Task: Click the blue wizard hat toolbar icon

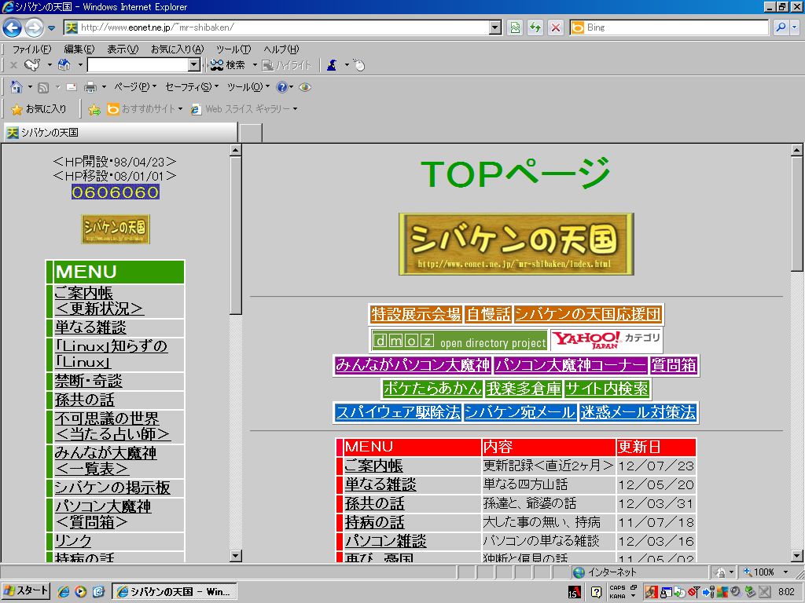Action: 332,65
